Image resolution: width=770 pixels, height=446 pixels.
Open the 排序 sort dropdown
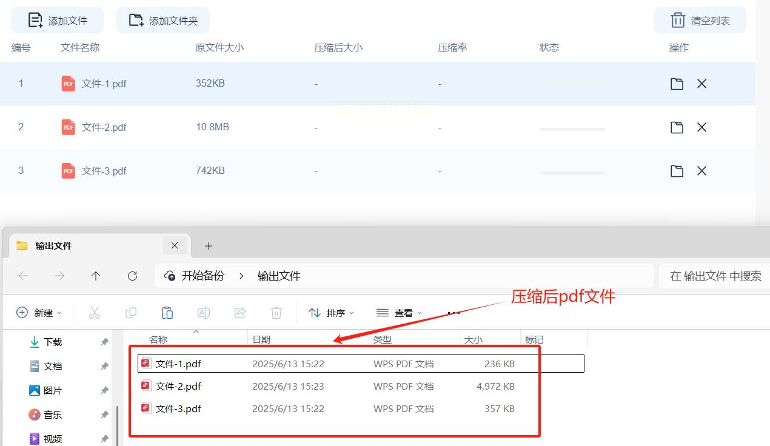coord(331,313)
